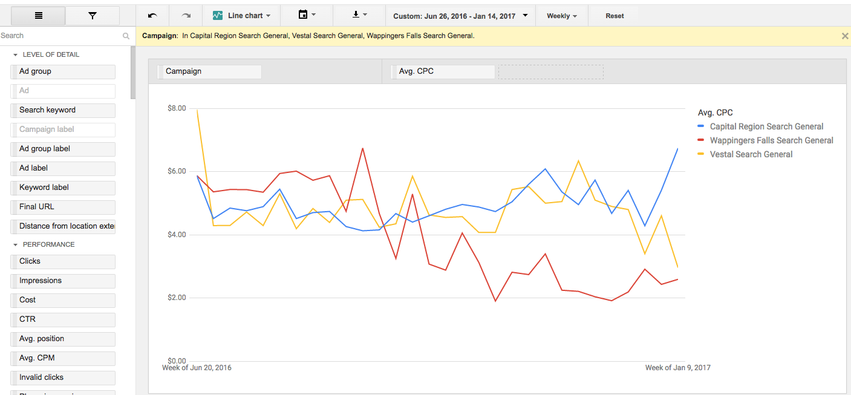Click the Capital Region blue legend swatch
This screenshot has width=851, height=395.
[701, 126]
